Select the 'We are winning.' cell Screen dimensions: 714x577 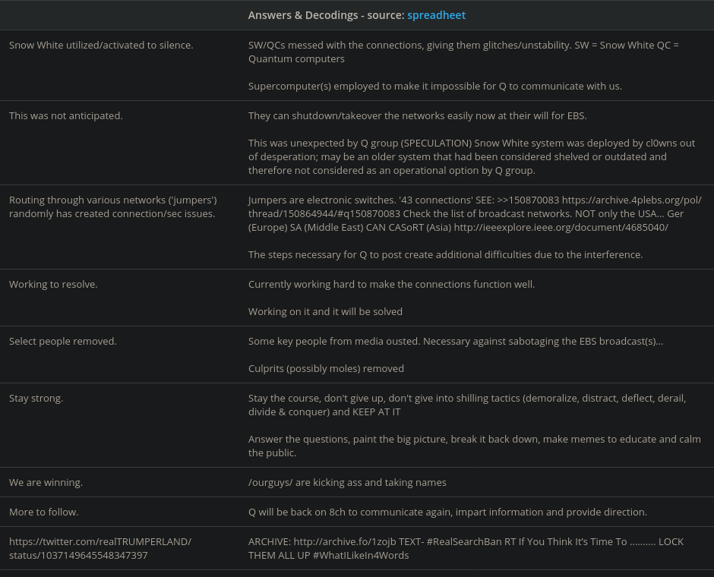click(46, 482)
